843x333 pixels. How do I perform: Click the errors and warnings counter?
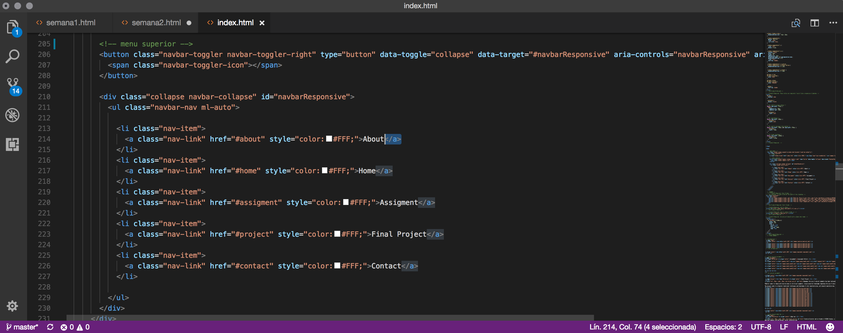tap(75, 327)
